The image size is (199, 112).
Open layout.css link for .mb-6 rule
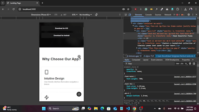185,94
